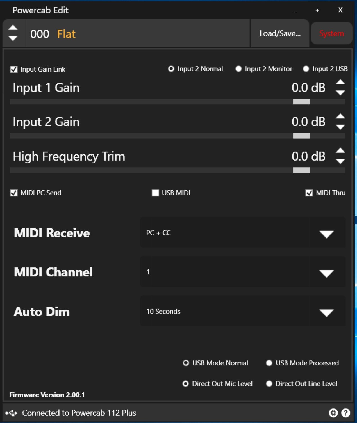Click the USB connection icon in status bar
Image resolution: width=357 pixels, height=423 pixels.
11,413
